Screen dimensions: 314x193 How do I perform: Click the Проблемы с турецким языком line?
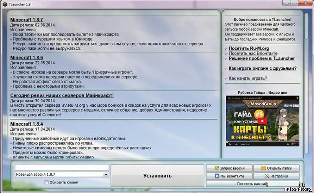click(52, 39)
